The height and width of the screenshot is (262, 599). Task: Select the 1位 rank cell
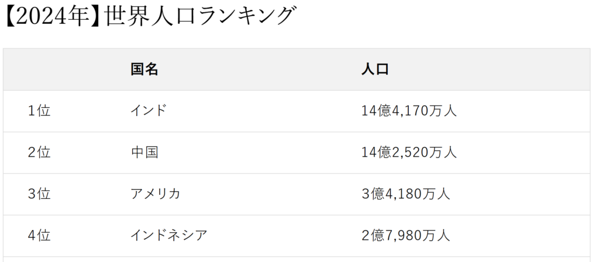[x=39, y=111]
